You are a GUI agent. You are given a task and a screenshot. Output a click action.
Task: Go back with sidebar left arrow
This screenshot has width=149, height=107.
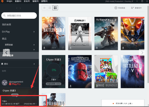coord(17,8)
